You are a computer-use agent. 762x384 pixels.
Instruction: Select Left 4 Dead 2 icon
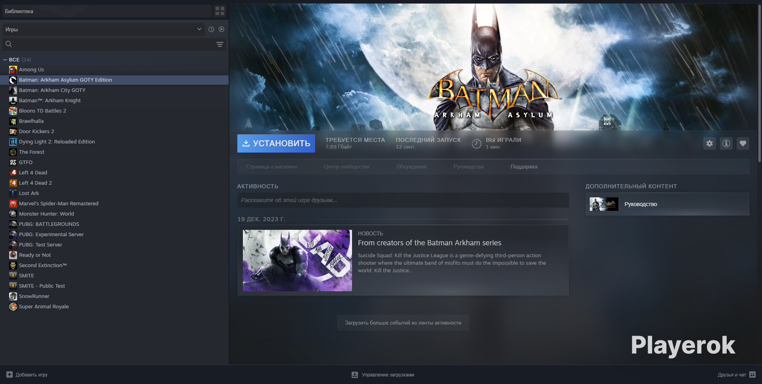13,183
